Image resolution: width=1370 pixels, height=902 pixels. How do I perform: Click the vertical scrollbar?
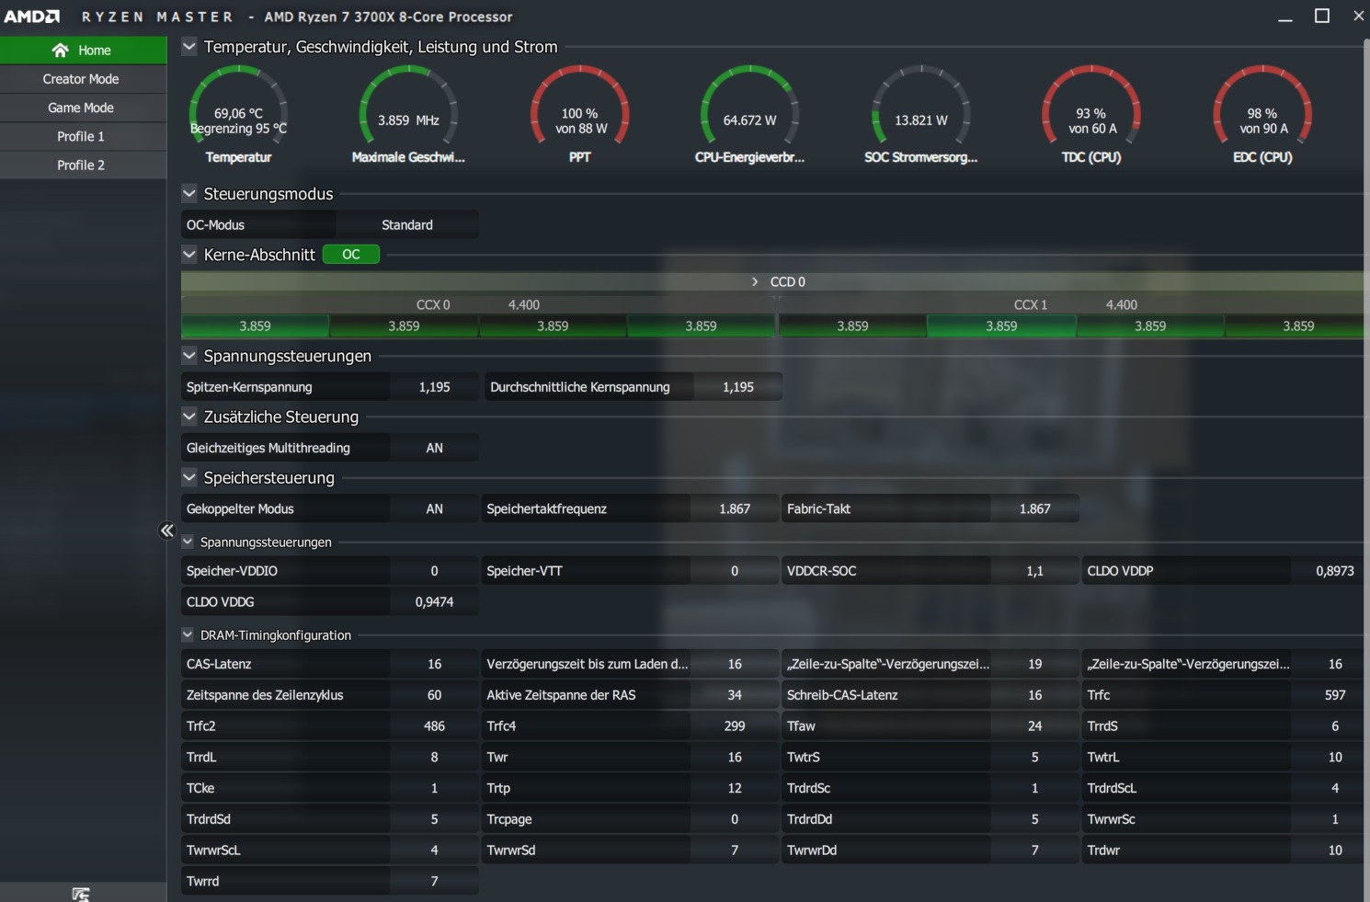(x=1366, y=469)
